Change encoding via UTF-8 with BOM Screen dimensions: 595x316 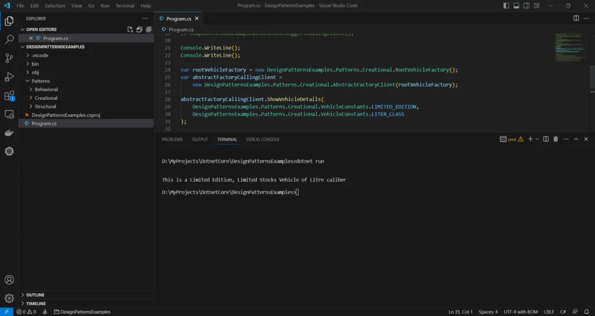coord(521,312)
